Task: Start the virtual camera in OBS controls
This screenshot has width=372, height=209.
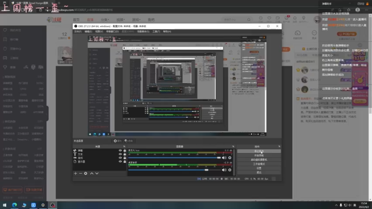Action: 259,160
